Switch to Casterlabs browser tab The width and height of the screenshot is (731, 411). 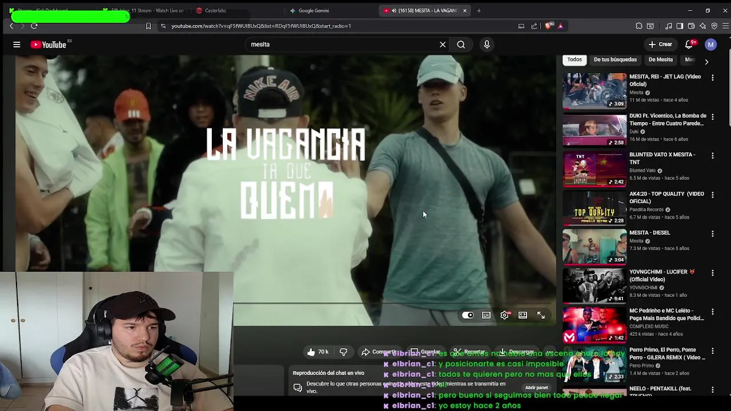pos(234,10)
